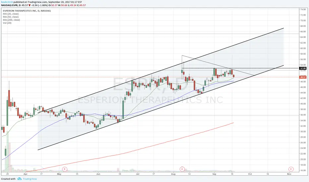
Task: Click the May label on date axis
Action: click(59, 174)
